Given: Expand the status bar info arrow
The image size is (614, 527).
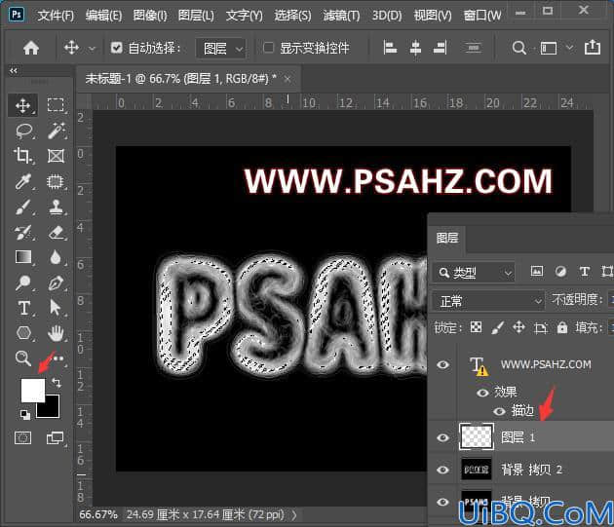Looking at the screenshot, I should 294,515.
